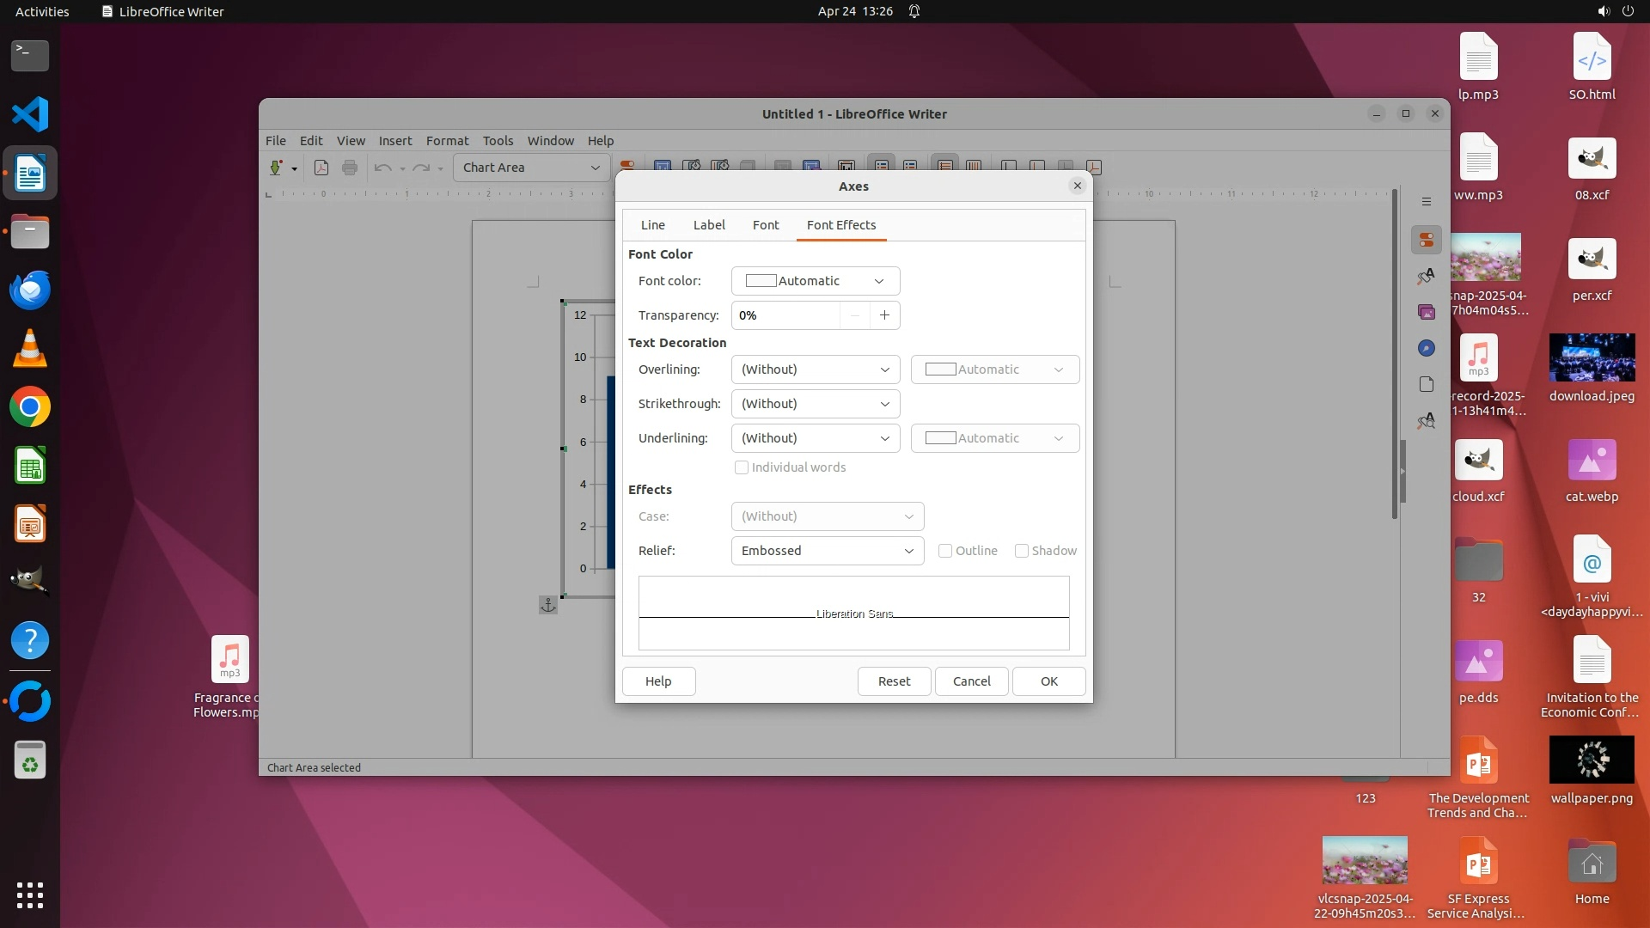
Task: Expand the Chart Area element selector
Action: tap(595, 168)
